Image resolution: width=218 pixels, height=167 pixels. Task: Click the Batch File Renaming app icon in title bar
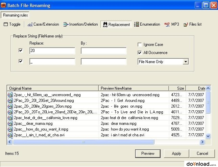[3, 5]
